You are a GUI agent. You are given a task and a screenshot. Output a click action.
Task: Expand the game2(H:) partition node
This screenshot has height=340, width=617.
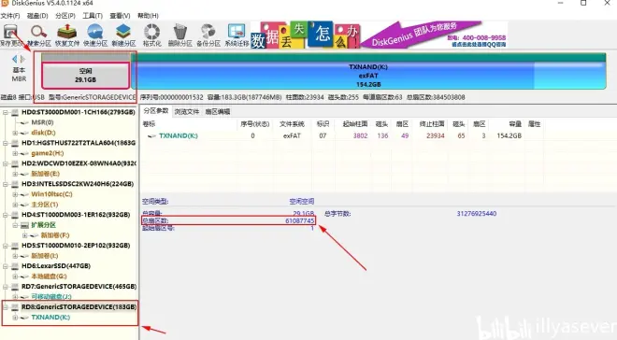coord(15,153)
